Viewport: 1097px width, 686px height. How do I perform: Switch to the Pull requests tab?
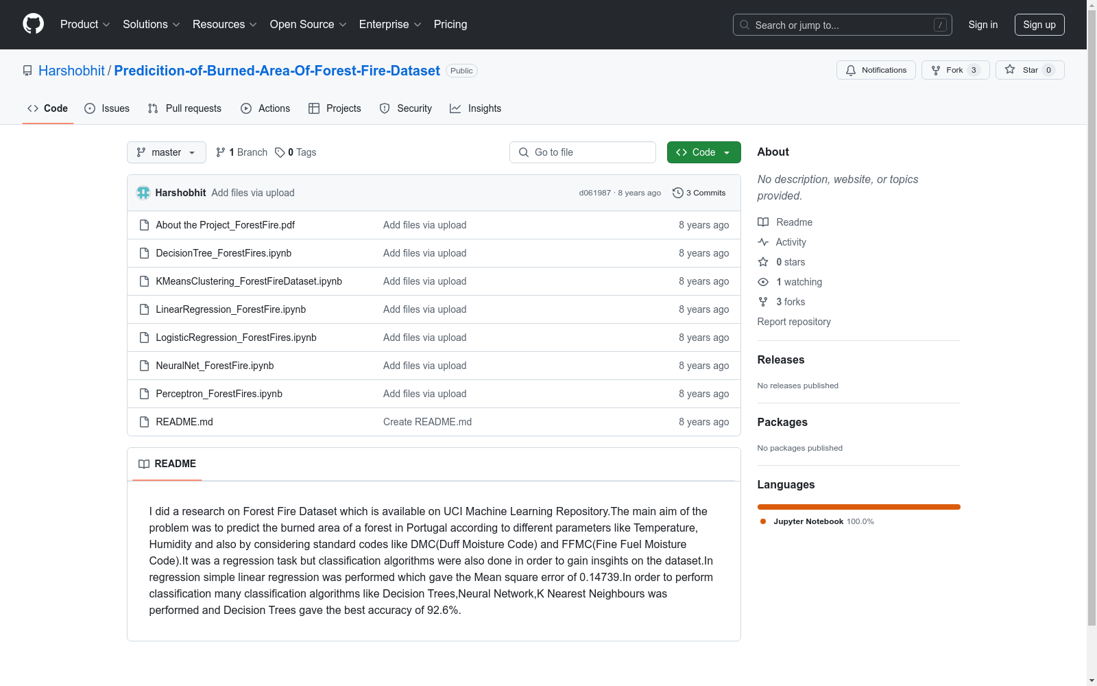pos(184,108)
